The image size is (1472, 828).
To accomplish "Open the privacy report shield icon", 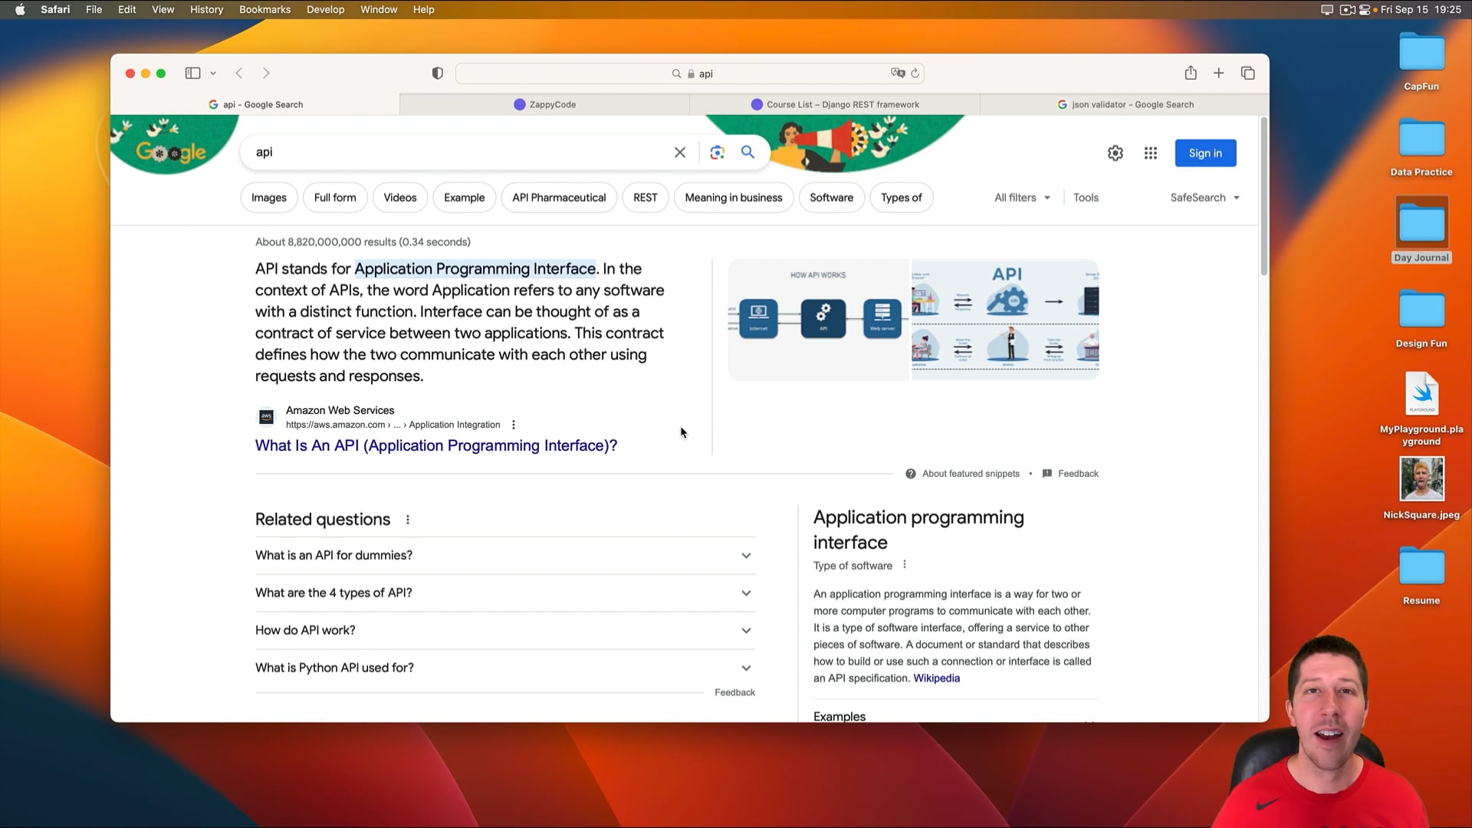I will pos(437,74).
